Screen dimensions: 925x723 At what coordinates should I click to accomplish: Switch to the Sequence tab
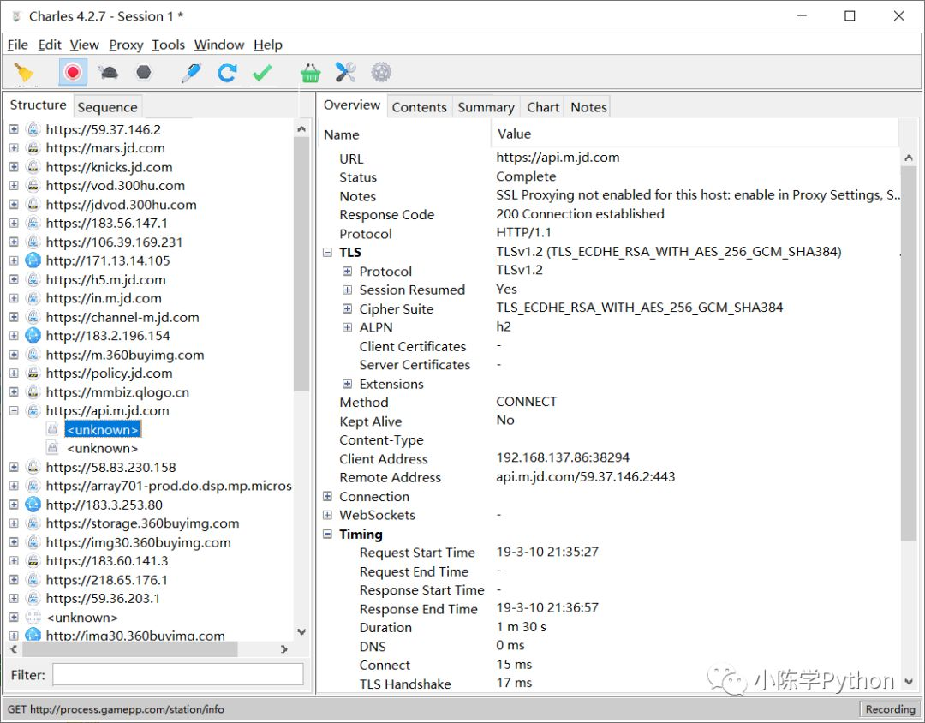[107, 107]
